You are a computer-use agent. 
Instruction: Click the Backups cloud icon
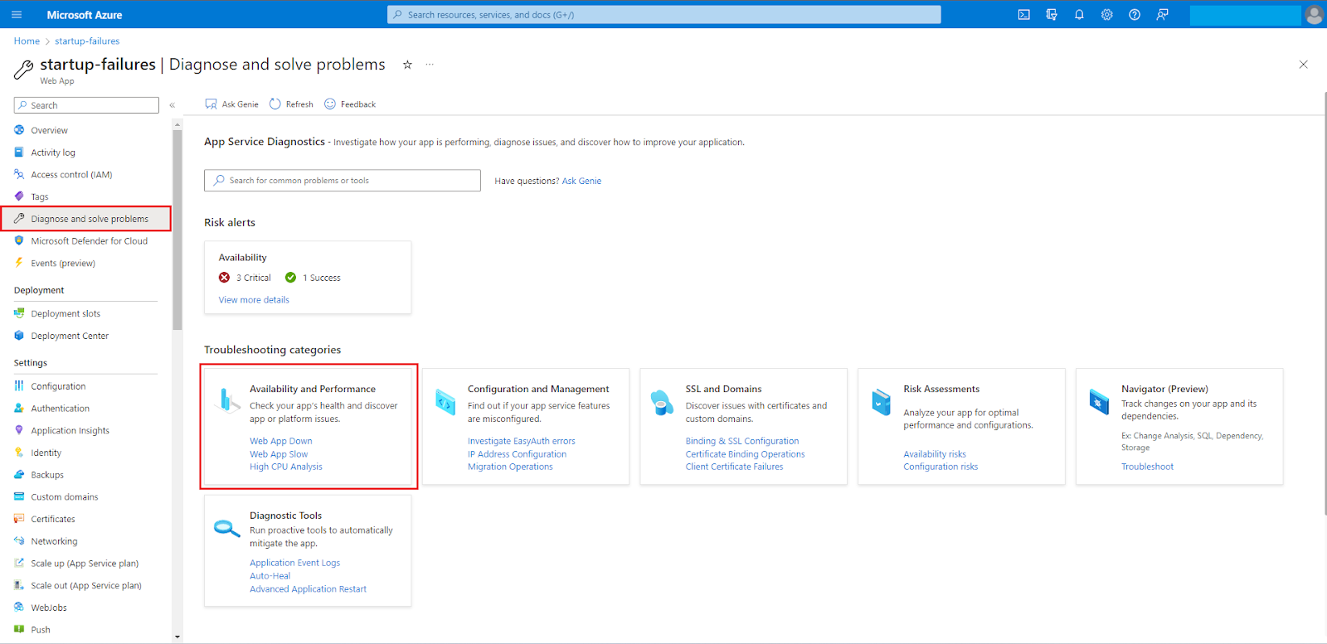pyautogui.click(x=19, y=475)
